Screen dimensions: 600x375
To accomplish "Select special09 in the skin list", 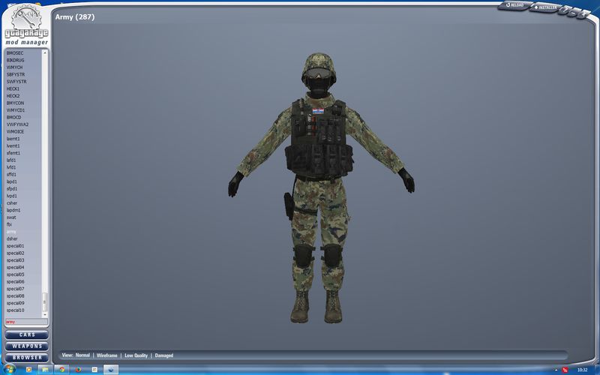I will (15, 303).
